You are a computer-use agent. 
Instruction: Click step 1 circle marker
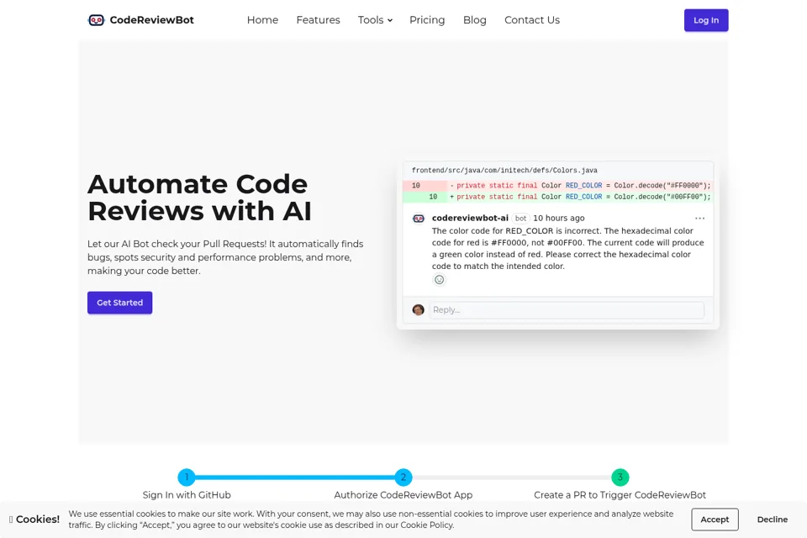187,477
